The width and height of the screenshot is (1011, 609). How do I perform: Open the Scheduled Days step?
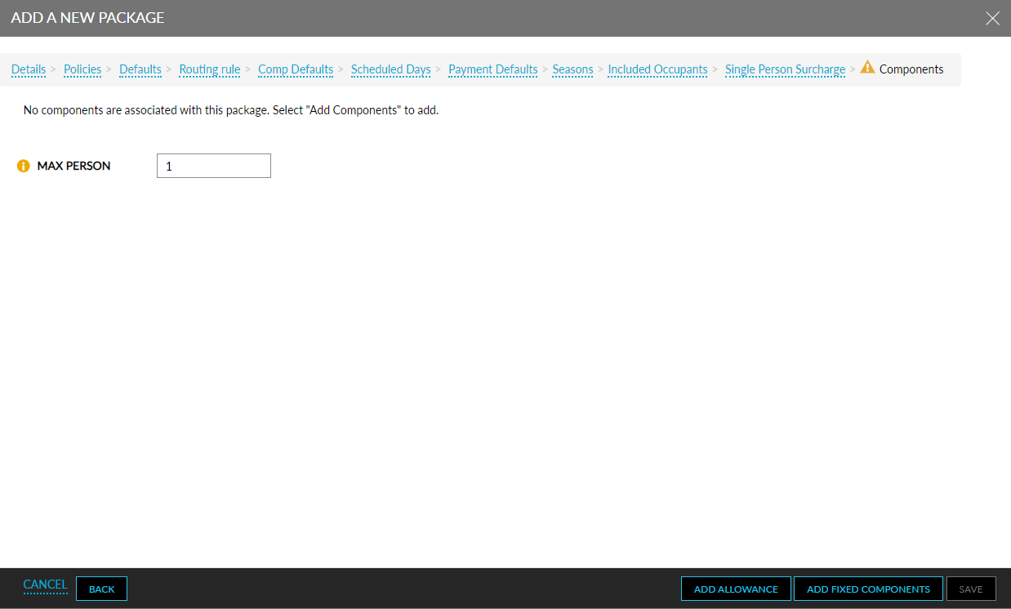(390, 69)
